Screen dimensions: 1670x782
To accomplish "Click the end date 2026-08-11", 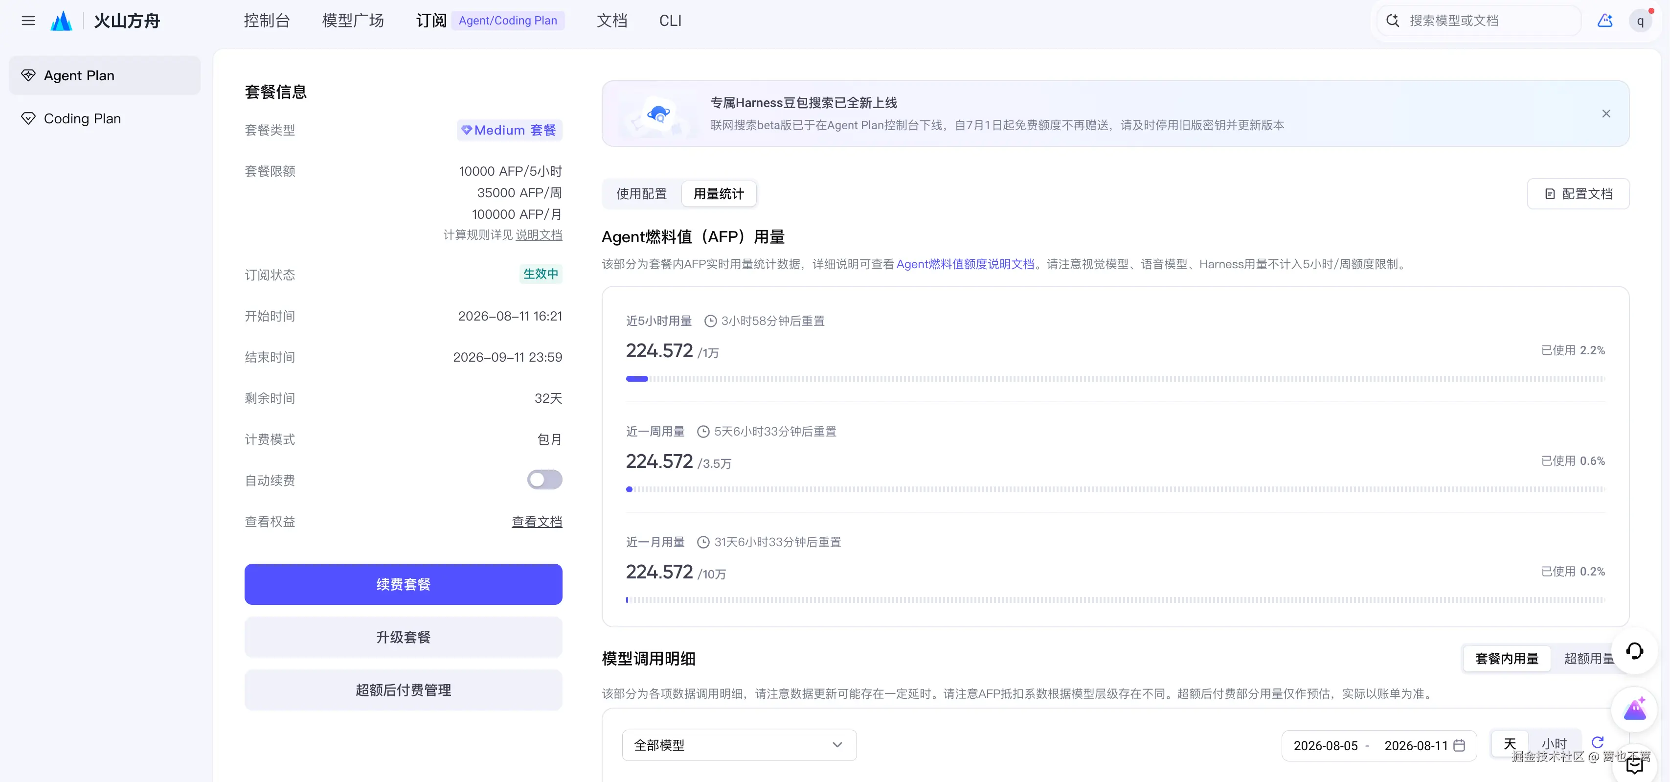I will coord(1416,746).
